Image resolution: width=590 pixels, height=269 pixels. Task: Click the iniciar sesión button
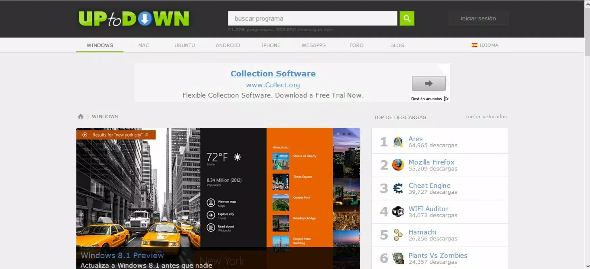(x=478, y=18)
